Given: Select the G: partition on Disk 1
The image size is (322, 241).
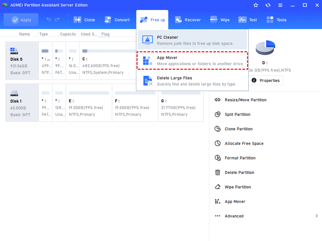Looking at the screenshot, I should pyautogui.click(x=181, y=103).
